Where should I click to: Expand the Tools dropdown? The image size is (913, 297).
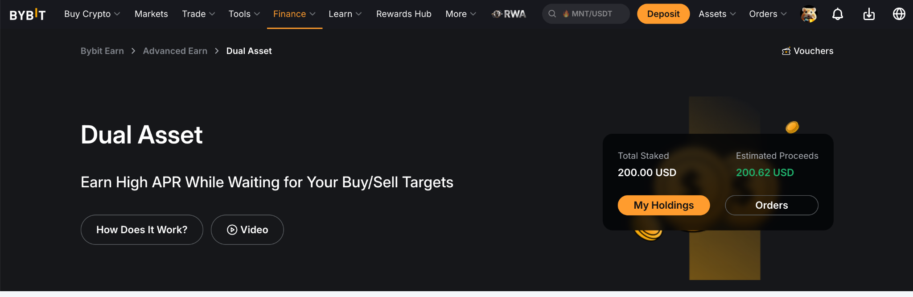point(244,14)
